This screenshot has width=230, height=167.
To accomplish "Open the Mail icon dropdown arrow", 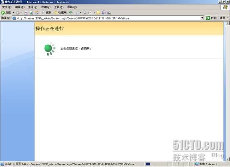I will 81,13.
